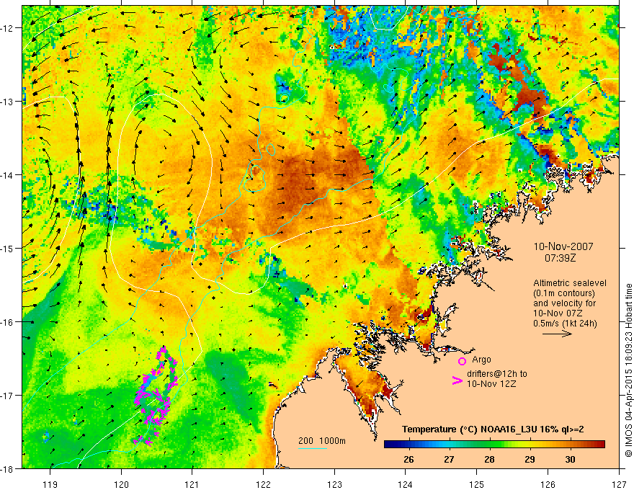
Task: Click the magenta drifter arrowhead legend symbol
Action: click(457, 380)
